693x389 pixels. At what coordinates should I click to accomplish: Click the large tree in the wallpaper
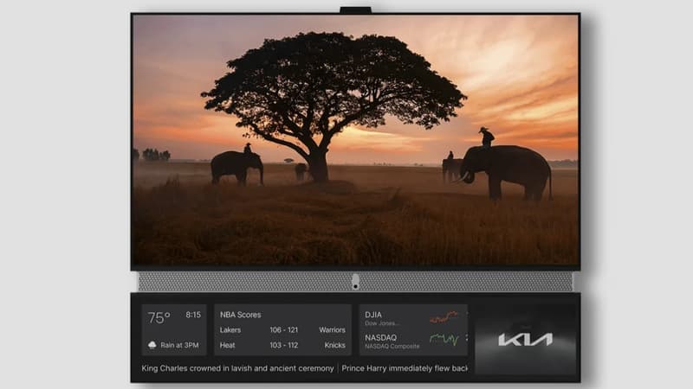coord(322,95)
